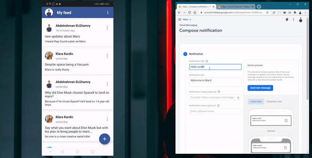Image resolution: width=312 pixels, height=158 pixels.
Task: Tap Android back navigation button
Action: point(62,152)
